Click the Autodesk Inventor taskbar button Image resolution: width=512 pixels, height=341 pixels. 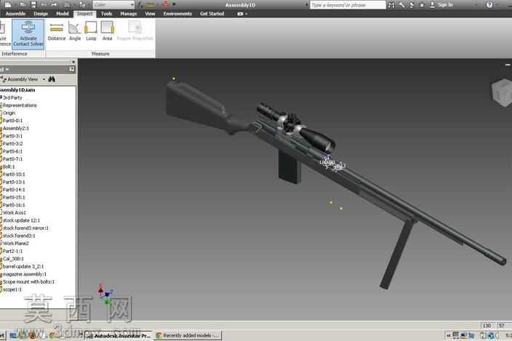click(119, 335)
